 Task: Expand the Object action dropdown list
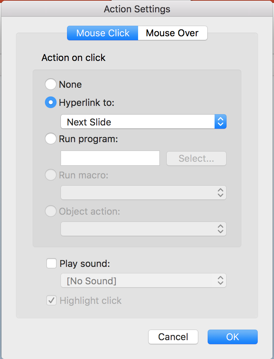[144, 229]
